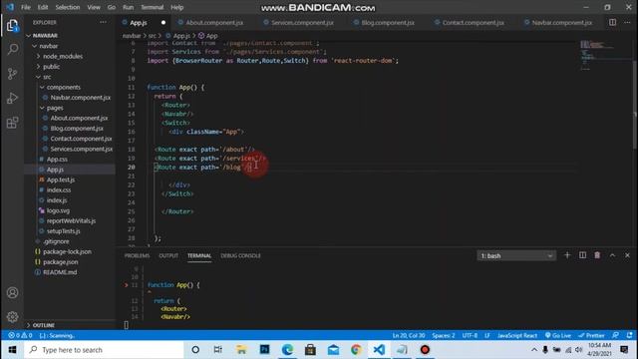Open the Terminal menu
638x359 pixels.
(x=153, y=7)
